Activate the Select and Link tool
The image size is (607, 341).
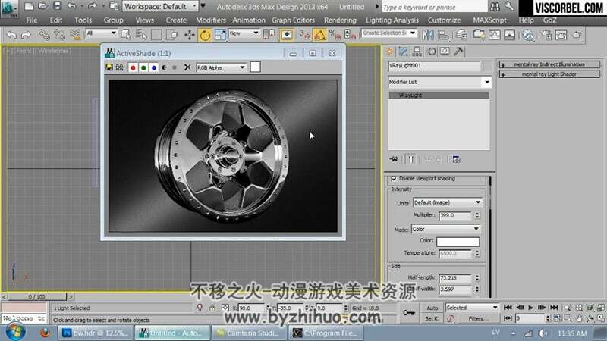click(x=44, y=35)
